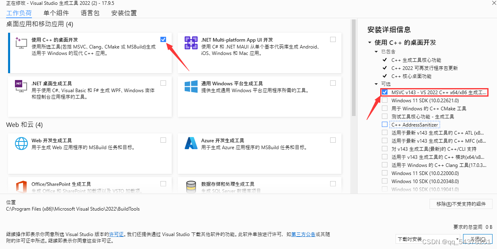This screenshot has height=249, width=497.
Task: Click the Web 开发生成工具 globe icon
Action: click(x=21, y=143)
